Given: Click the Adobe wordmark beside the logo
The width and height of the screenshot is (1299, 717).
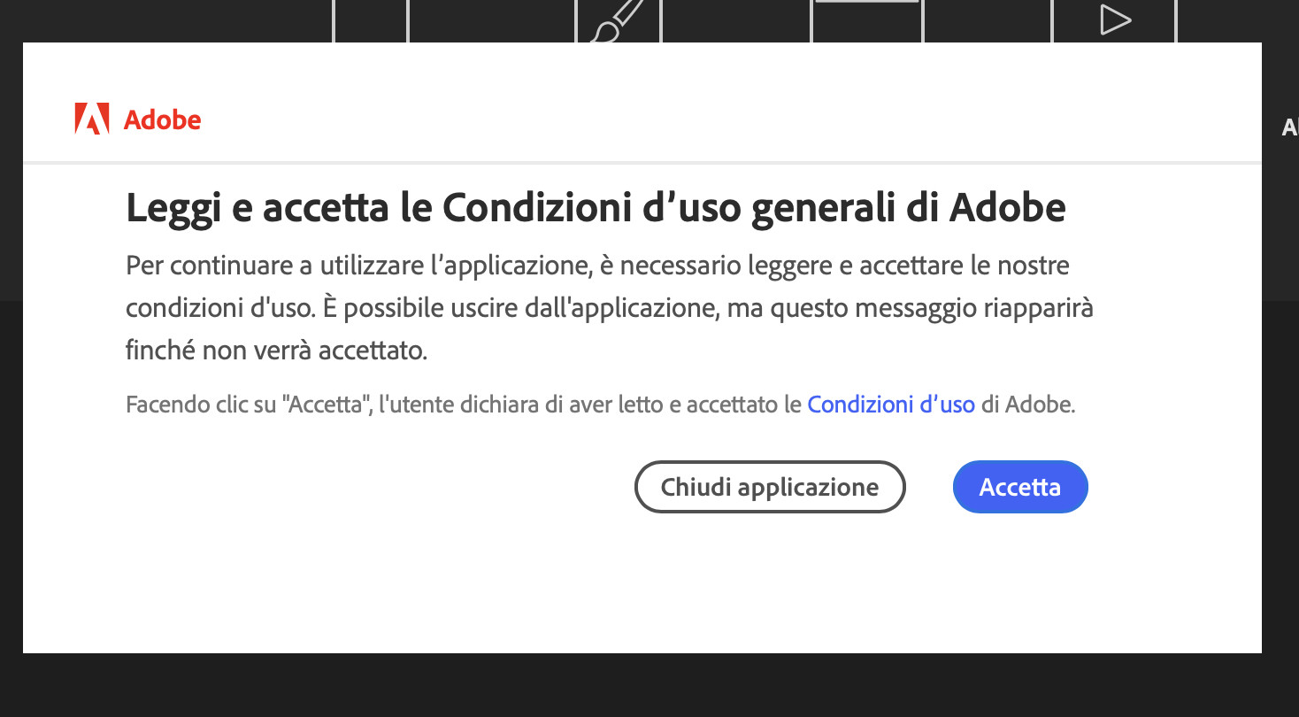Looking at the screenshot, I should click(162, 119).
